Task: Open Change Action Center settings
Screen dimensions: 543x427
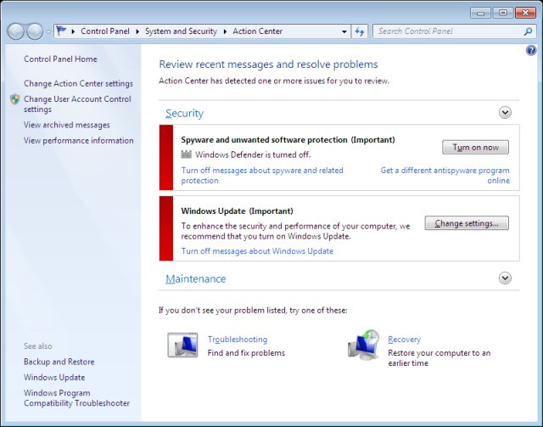Action: [78, 83]
